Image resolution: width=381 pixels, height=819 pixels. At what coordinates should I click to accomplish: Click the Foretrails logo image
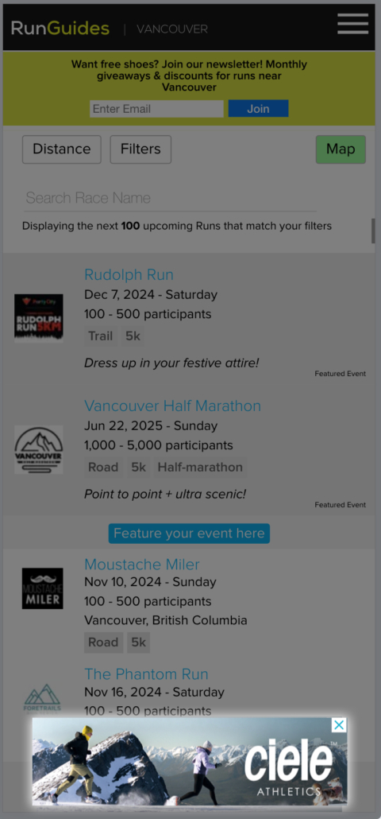point(42,697)
